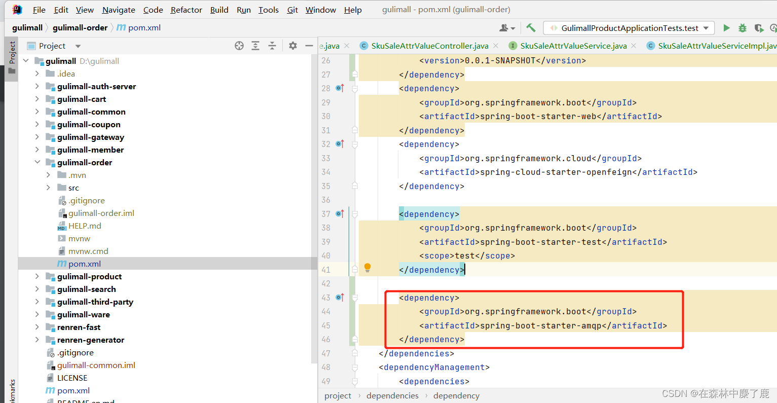Open the Git menu
The width and height of the screenshot is (777, 403).
click(x=292, y=10)
